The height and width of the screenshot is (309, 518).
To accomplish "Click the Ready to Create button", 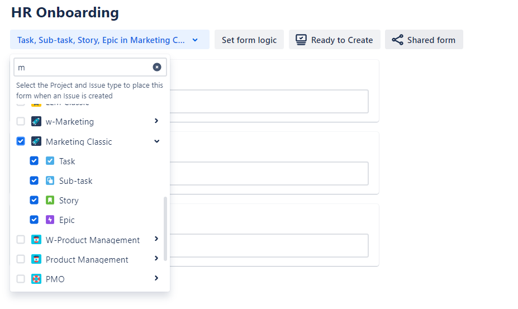I will (335, 40).
